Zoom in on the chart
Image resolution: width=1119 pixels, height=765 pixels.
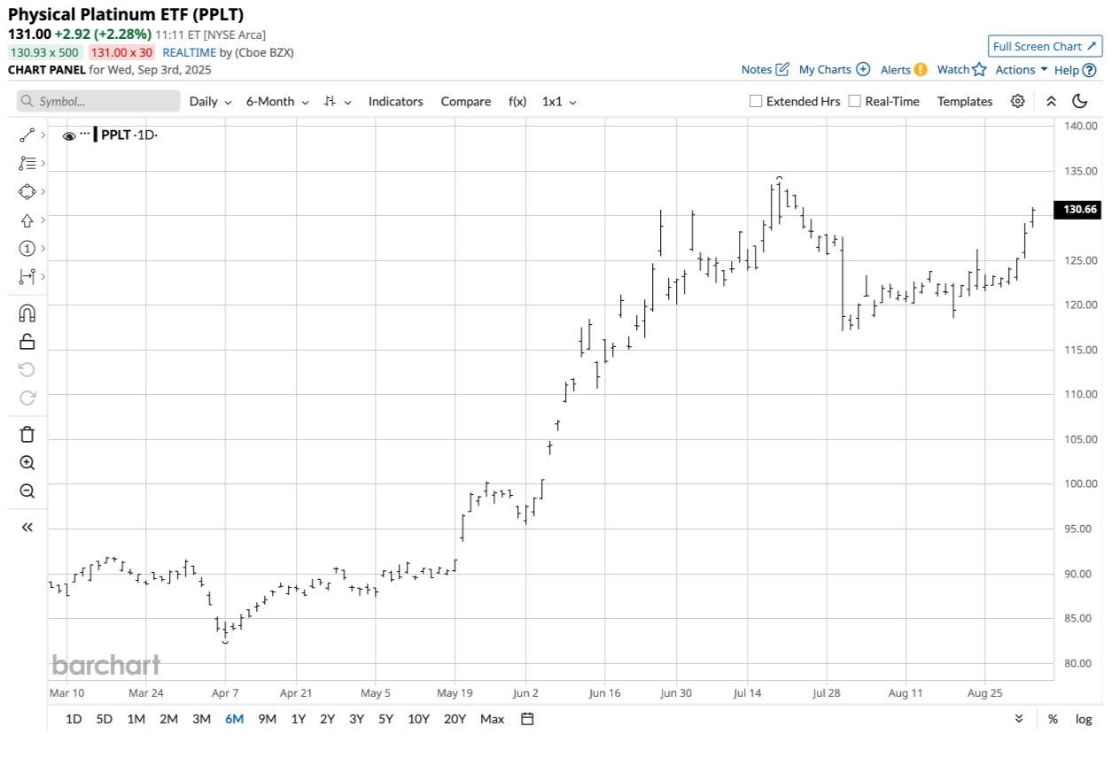[x=27, y=462]
